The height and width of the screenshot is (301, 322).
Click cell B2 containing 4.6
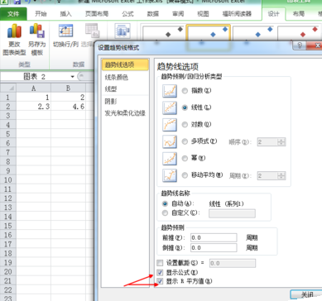(x=68, y=107)
